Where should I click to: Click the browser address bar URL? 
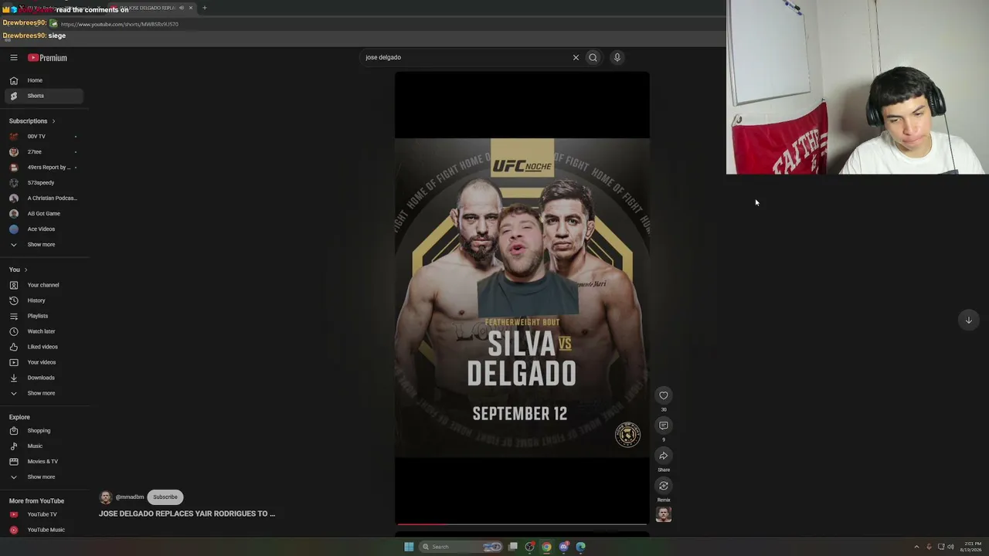point(120,24)
